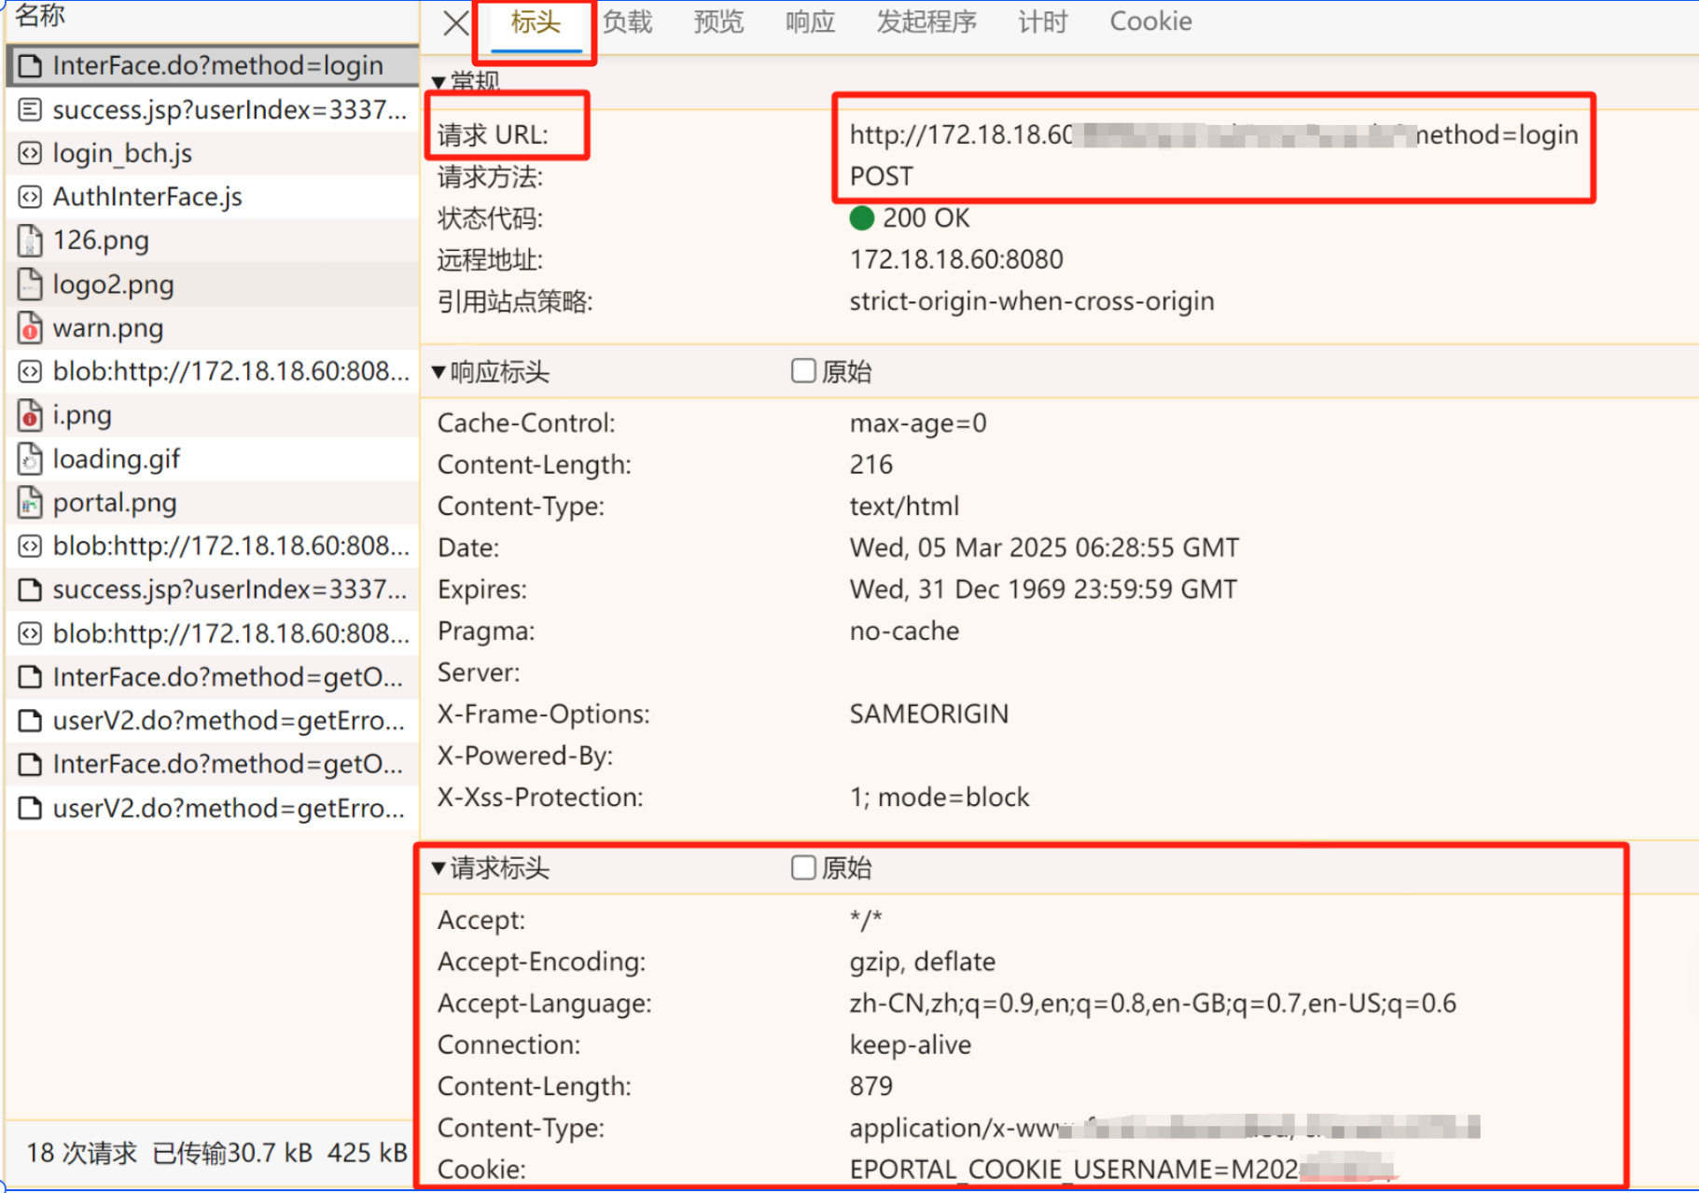Select the first success.jsp?userIndex request
The image size is (1699, 1193).
coord(229,110)
